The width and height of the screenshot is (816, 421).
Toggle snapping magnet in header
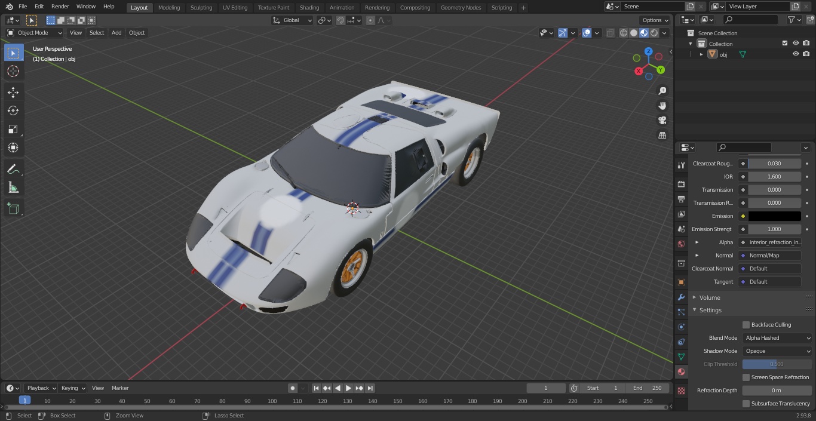(340, 20)
